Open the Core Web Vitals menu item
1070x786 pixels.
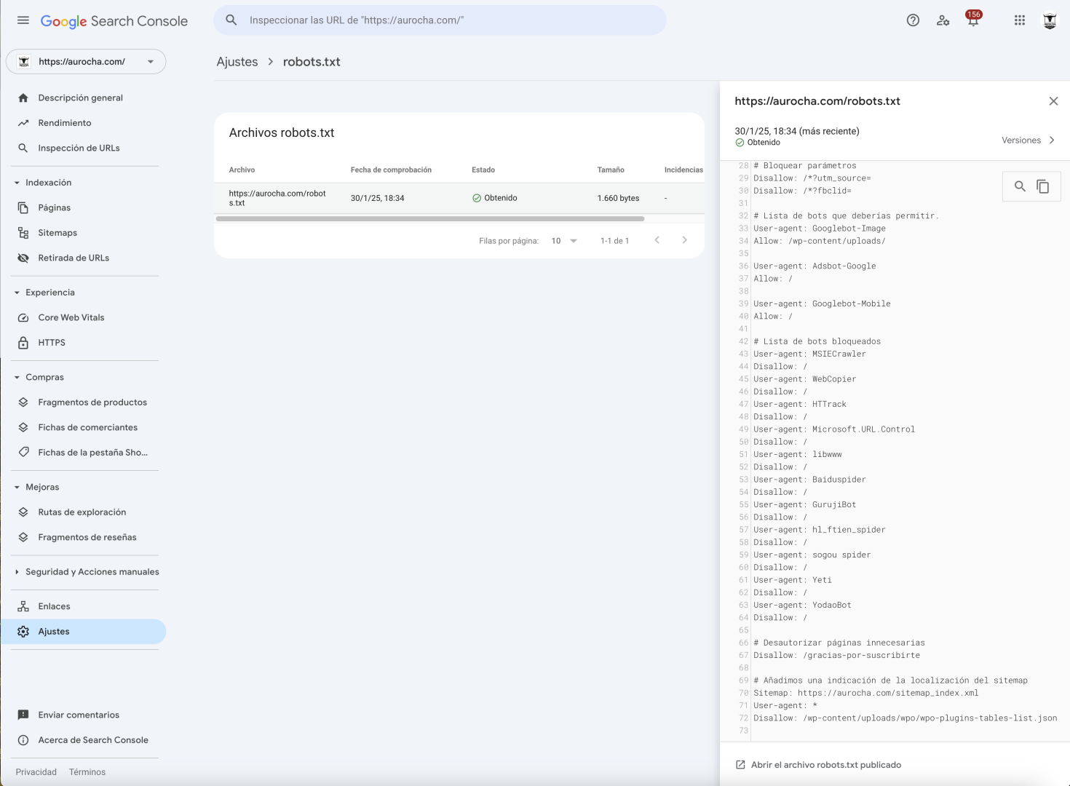click(x=71, y=317)
